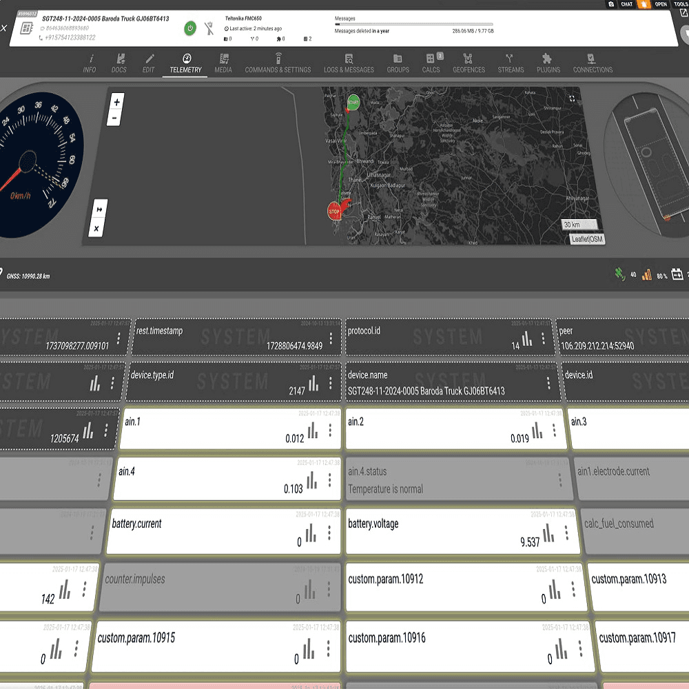Show chart for protocol.id parameter
The image size is (689, 689).
pos(527,338)
